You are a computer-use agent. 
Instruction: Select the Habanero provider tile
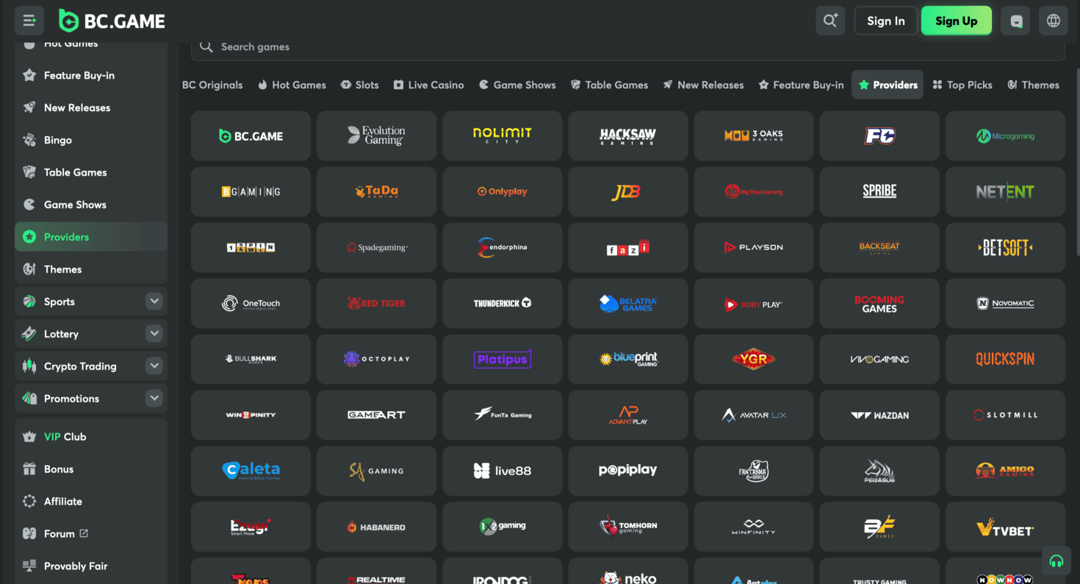[376, 527]
